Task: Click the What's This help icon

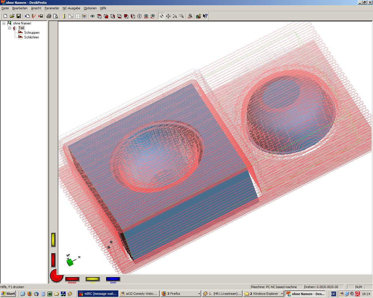Action: (x=205, y=16)
